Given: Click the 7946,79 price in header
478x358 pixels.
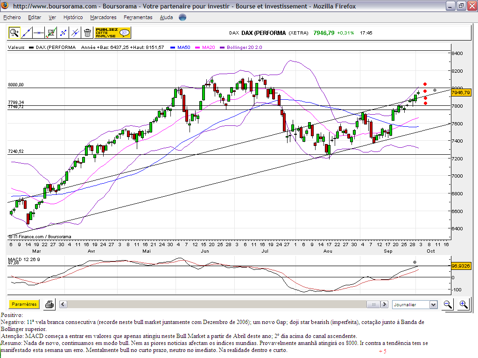Looking at the screenshot, I should pyautogui.click(x=324, y=33).
